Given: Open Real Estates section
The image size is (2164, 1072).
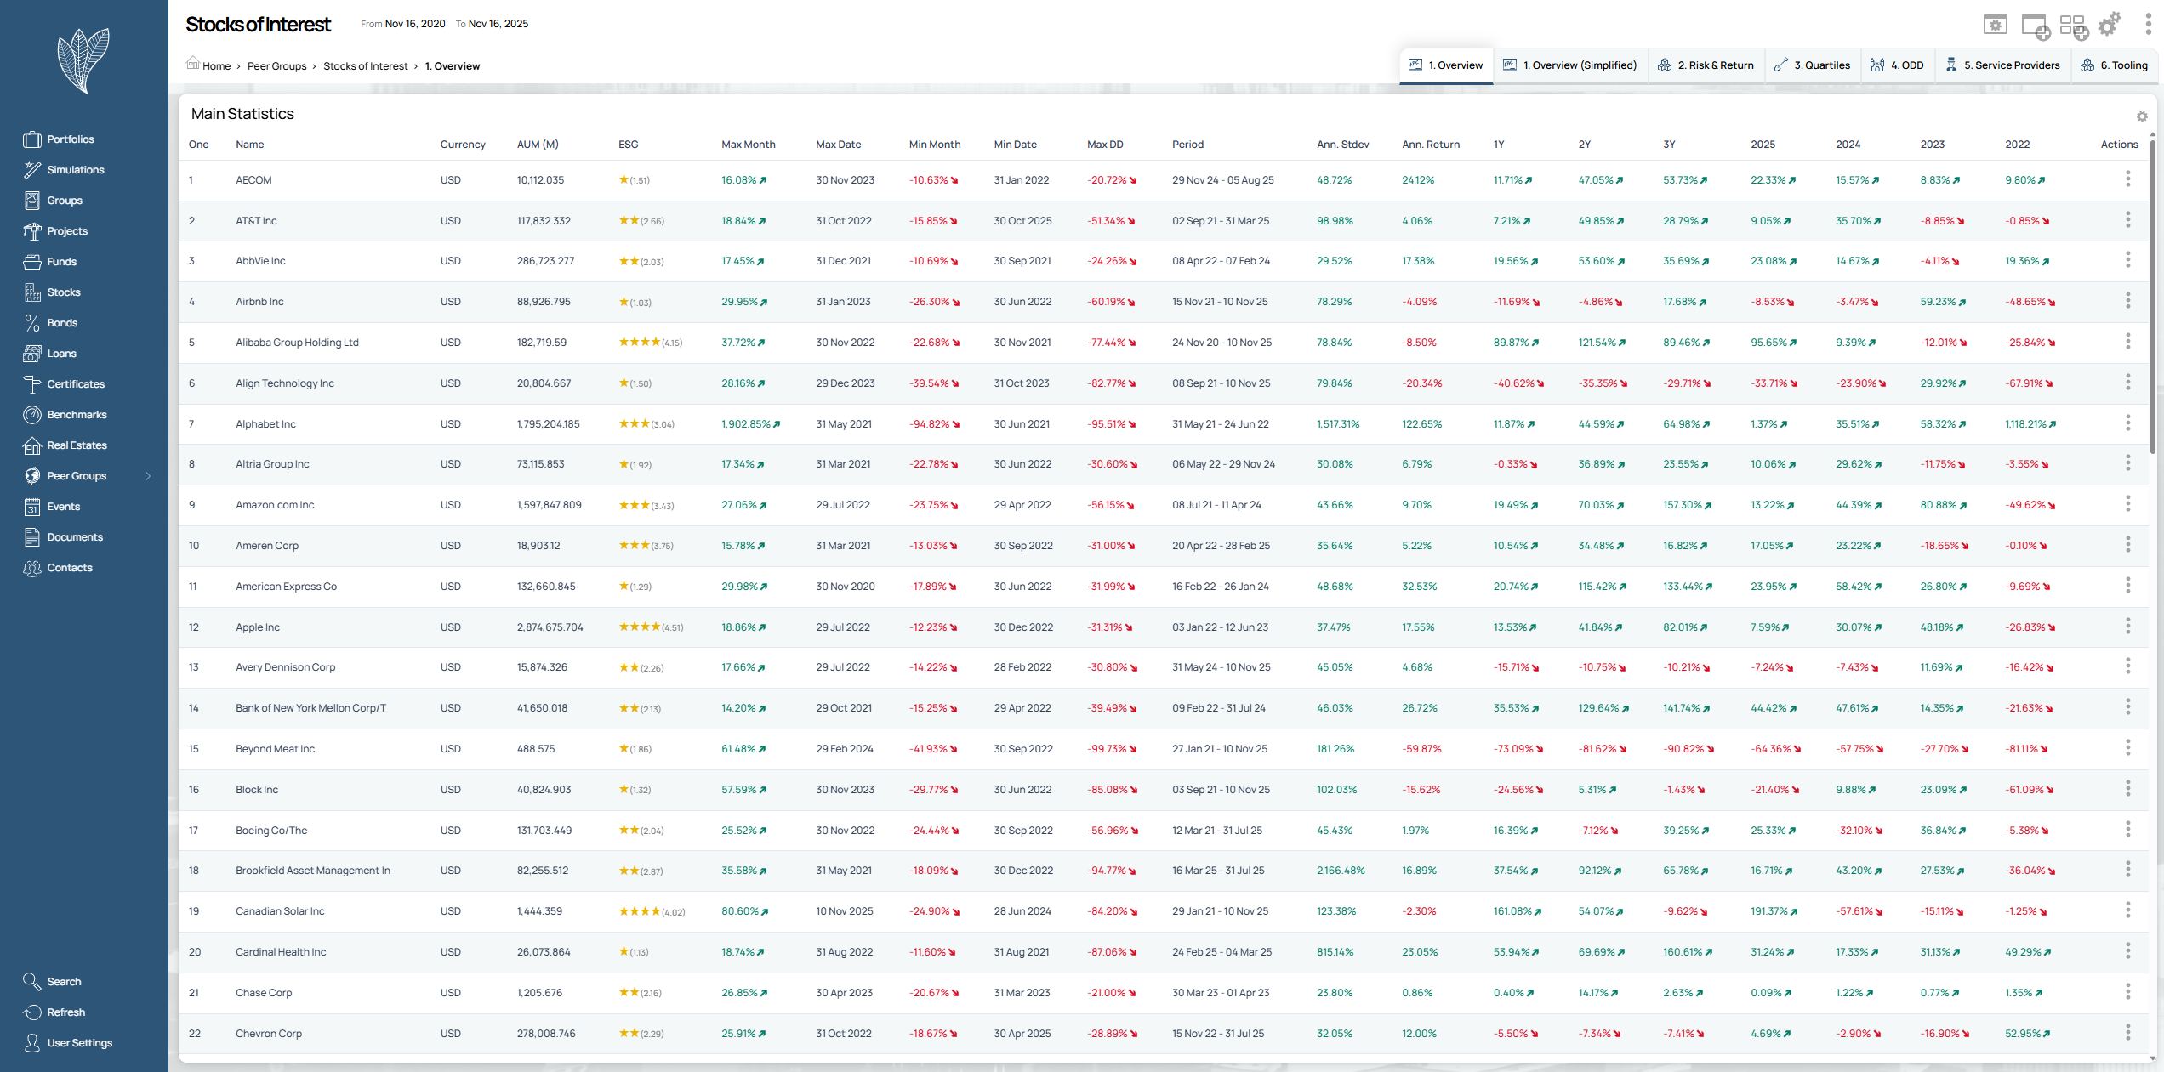Looking at the screenshot, I should tap(77, 445).
